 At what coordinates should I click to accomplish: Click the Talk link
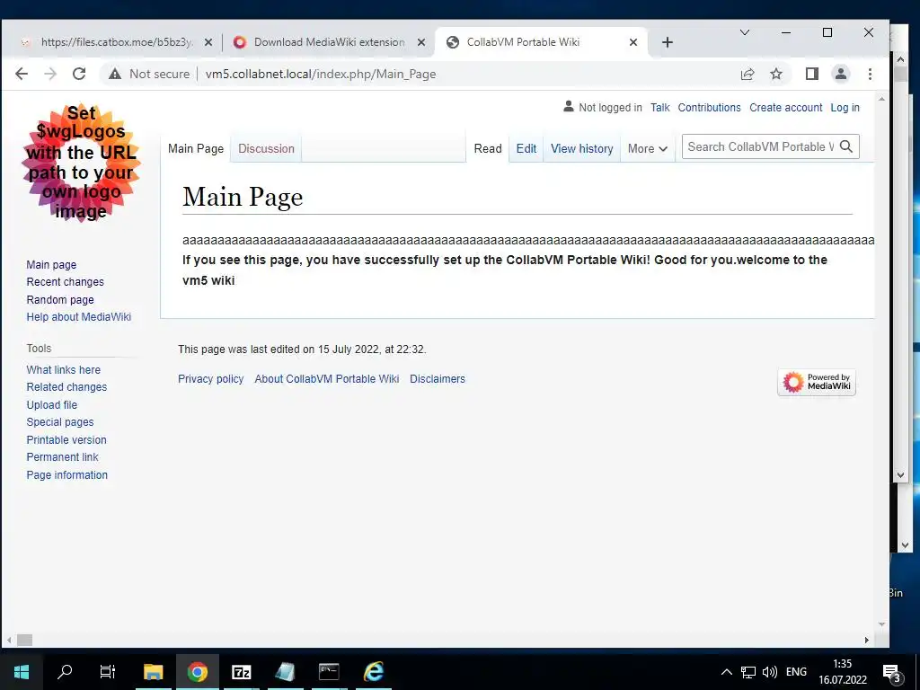pos(660,108)
